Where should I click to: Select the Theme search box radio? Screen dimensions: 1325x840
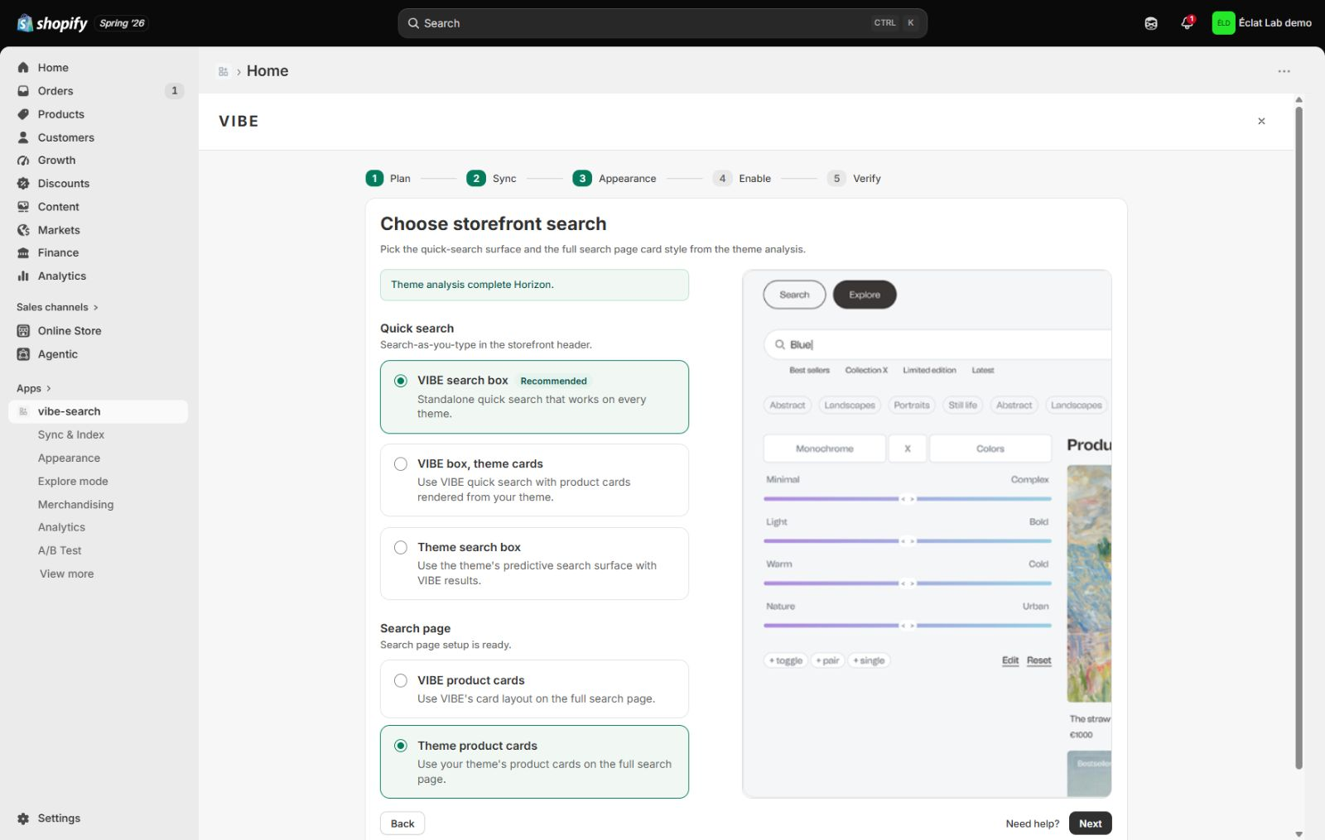tap(401, 548)
